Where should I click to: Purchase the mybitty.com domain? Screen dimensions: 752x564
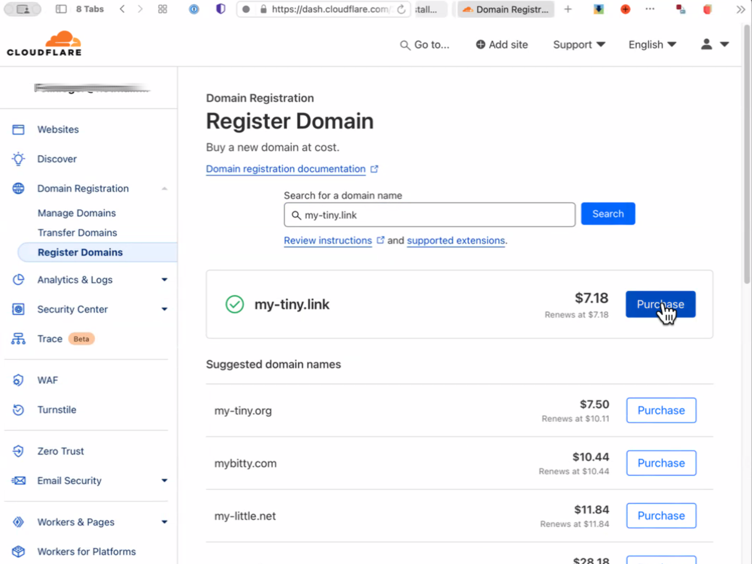[661, 463]
